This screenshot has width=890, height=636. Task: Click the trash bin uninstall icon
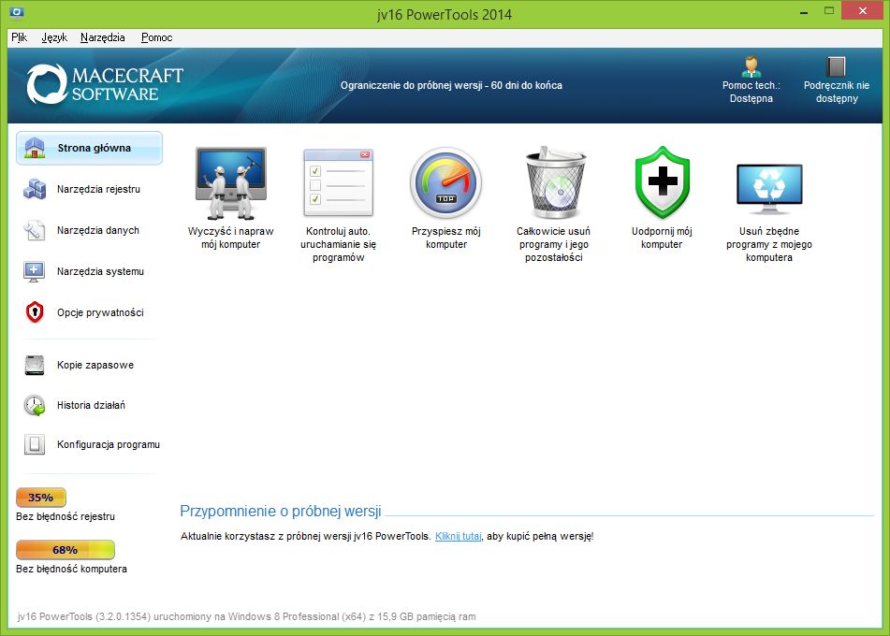555,182
